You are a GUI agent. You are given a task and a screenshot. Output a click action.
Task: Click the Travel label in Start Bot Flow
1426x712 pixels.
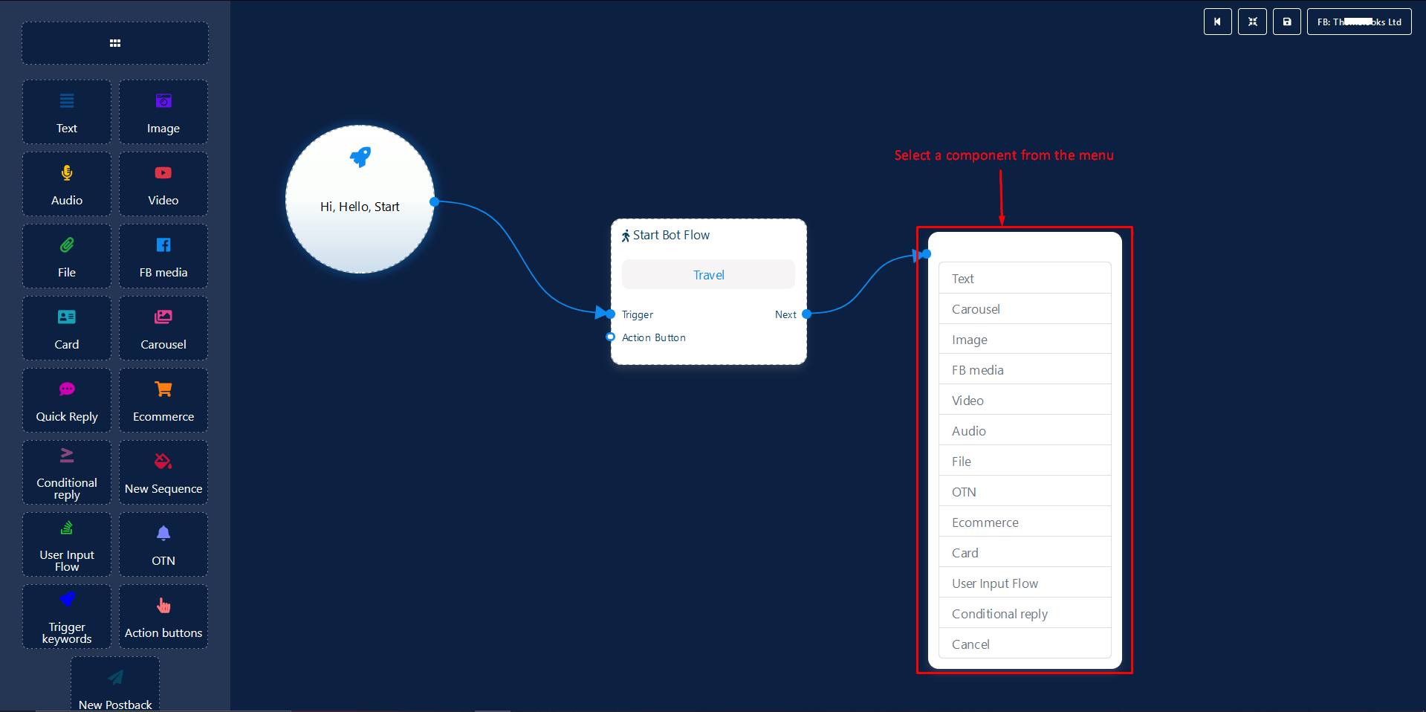[708, 275]
